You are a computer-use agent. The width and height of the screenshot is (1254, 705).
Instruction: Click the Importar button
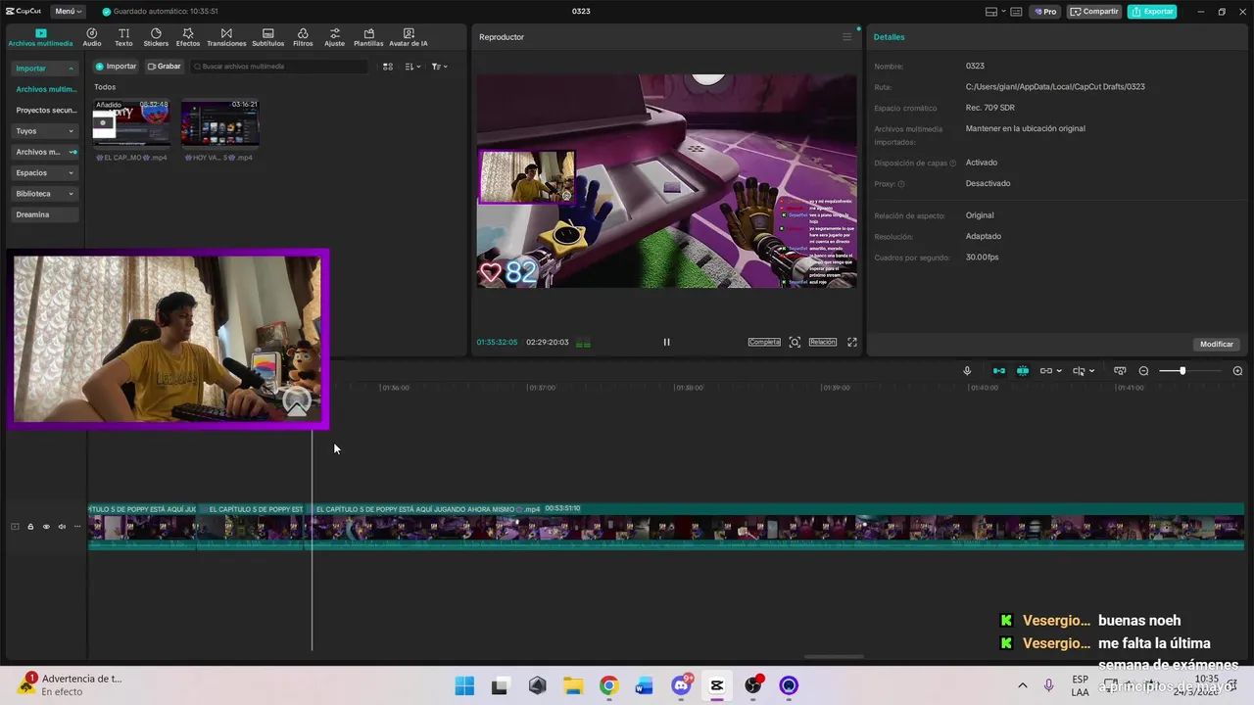click(116, 67)
